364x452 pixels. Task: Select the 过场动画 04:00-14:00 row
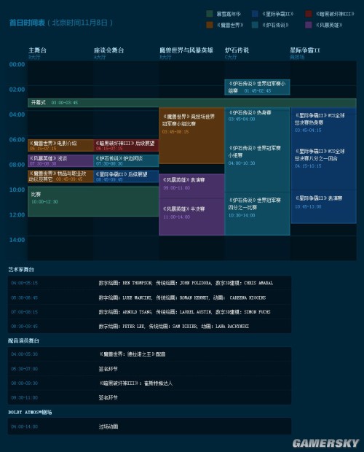point(149,426)
